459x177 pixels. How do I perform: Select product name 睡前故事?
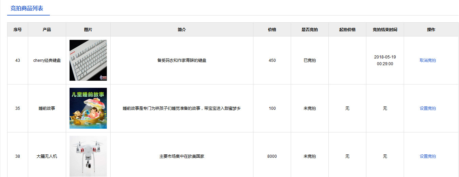pos(47,108)
